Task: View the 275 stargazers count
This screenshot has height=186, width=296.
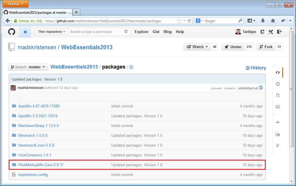Action: [249, 47]
